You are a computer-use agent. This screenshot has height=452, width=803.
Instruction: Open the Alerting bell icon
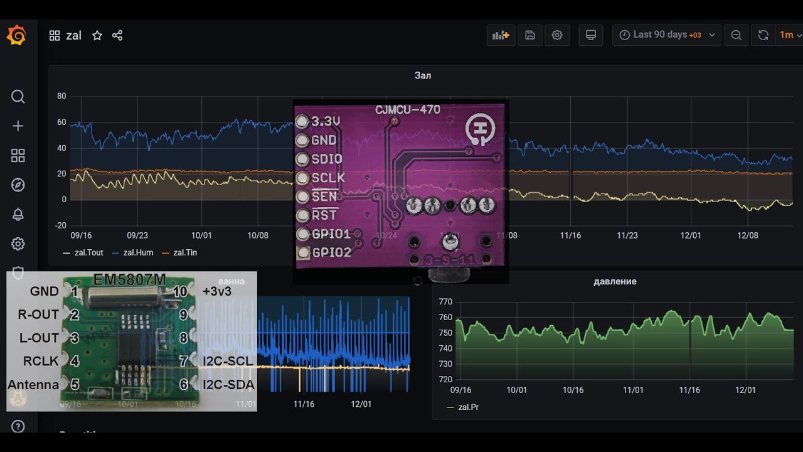point(18,214)
